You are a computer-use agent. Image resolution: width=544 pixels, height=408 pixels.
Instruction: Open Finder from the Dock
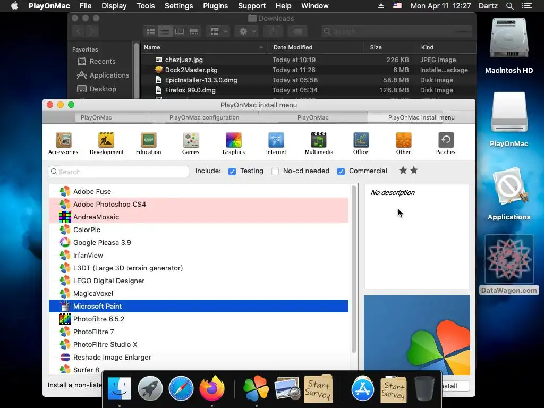point(120,388)
